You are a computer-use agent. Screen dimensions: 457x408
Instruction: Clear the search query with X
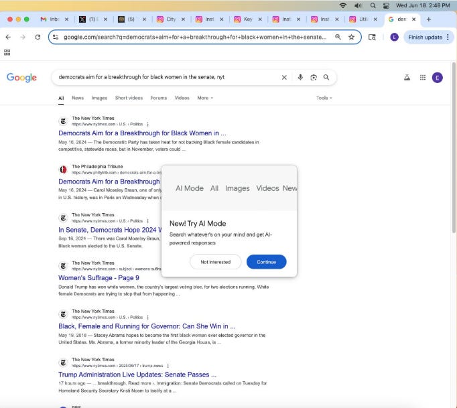(284, 77)
